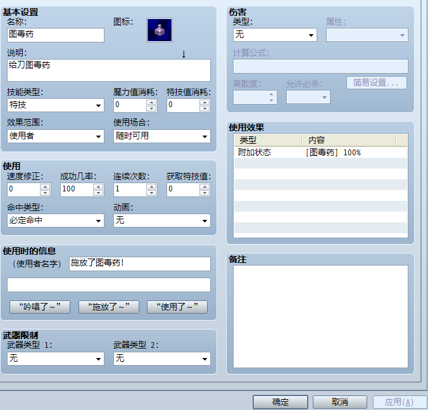Decrease 成功几率 value

tap(98, 193)
